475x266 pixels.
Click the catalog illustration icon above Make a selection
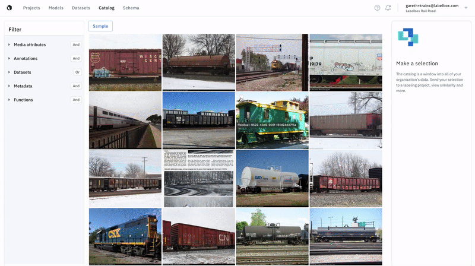(408, 37)
